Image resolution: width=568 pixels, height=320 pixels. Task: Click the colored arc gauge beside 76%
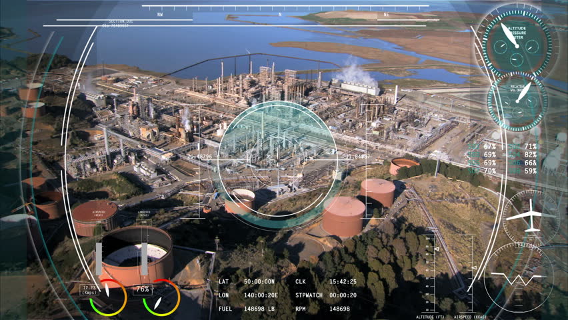(161, 297)
